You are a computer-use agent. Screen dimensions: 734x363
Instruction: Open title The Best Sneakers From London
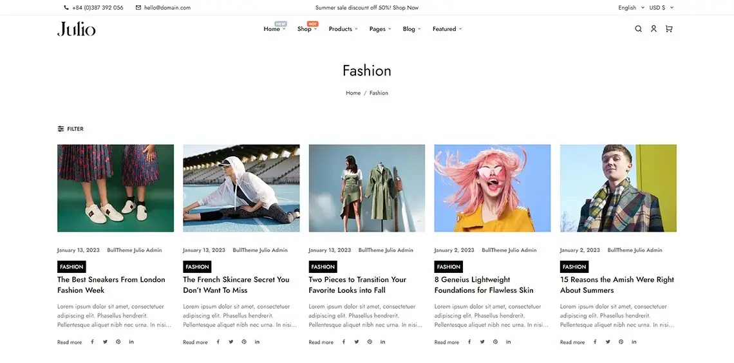pyautogui.click(x=111, y=285)
